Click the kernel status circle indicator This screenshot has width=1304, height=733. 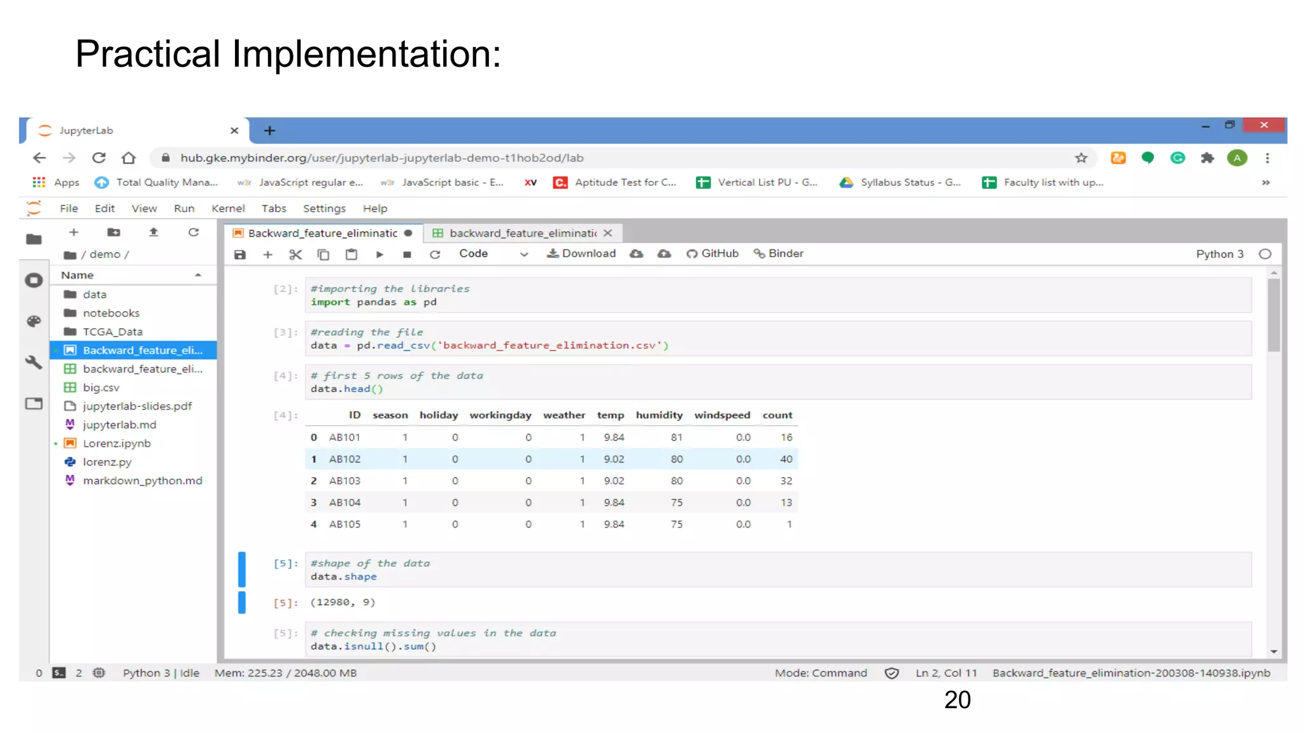[x=1265, y=254]
